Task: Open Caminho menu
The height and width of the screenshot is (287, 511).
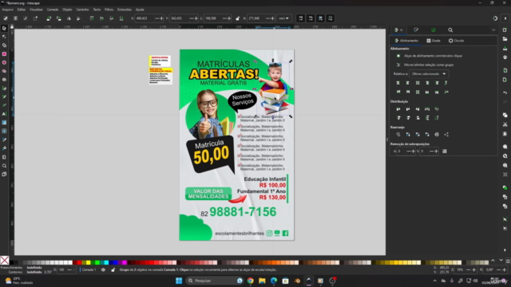Action: click(x=82, y=10)
